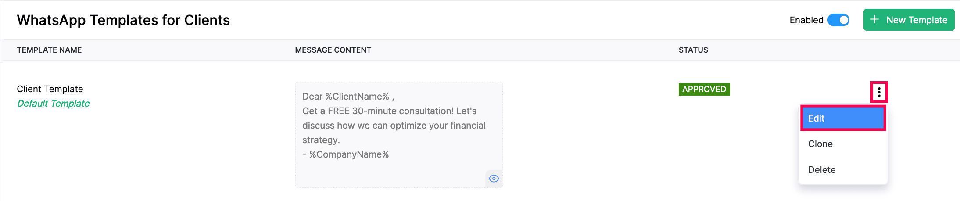Pick Delete from the dropdown menu
Viewport: 960px width, 201px height.
[821, 170]
